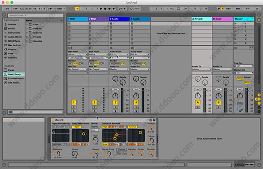Click Send A knob on track 3
The image size is (263, 169).
click(x=115, y=79)
